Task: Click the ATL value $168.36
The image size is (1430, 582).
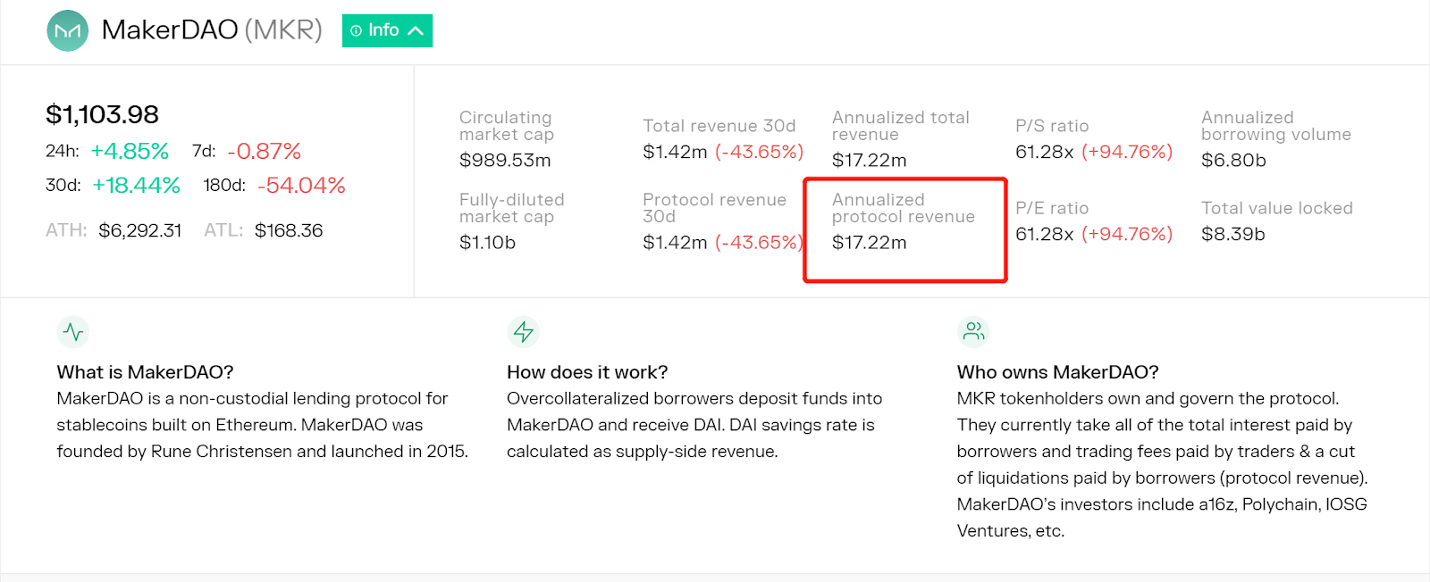Action: tap(289, 230)
